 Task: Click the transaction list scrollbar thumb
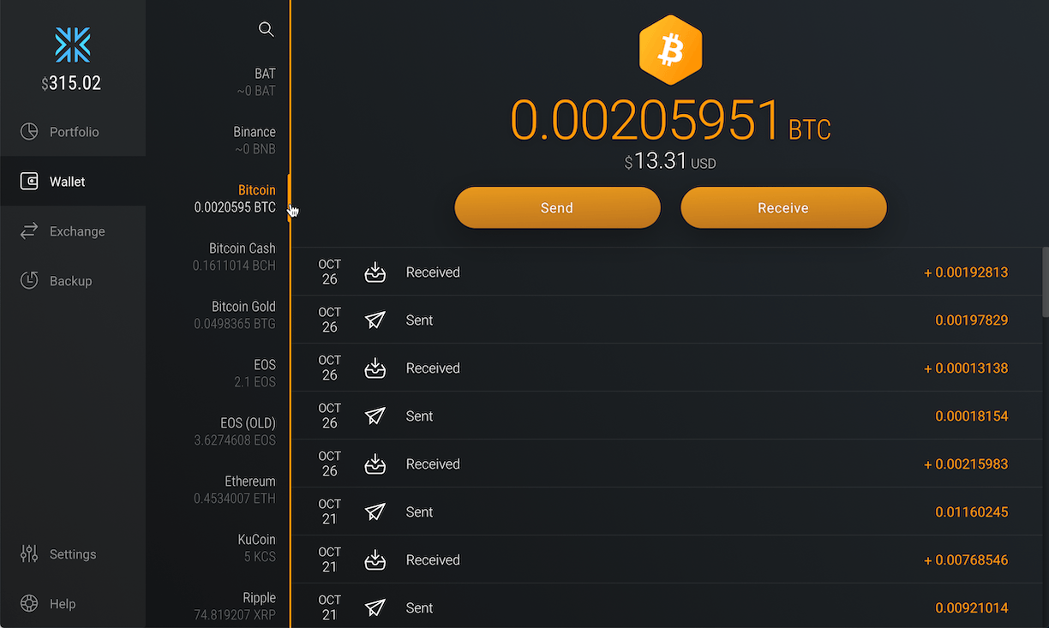coord(1046,283)
